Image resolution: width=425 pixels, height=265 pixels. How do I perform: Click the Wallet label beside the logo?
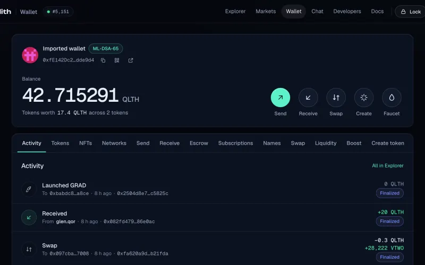tap(29, 12)
